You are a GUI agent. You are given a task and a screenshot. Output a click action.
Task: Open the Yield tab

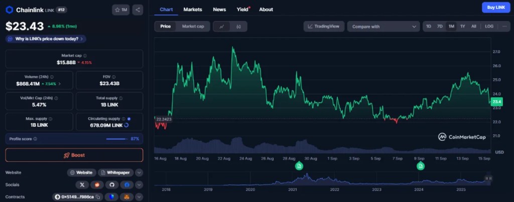pos(243,10)
